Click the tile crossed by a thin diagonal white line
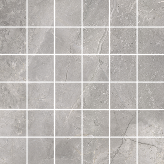 [x=68, y=123]
